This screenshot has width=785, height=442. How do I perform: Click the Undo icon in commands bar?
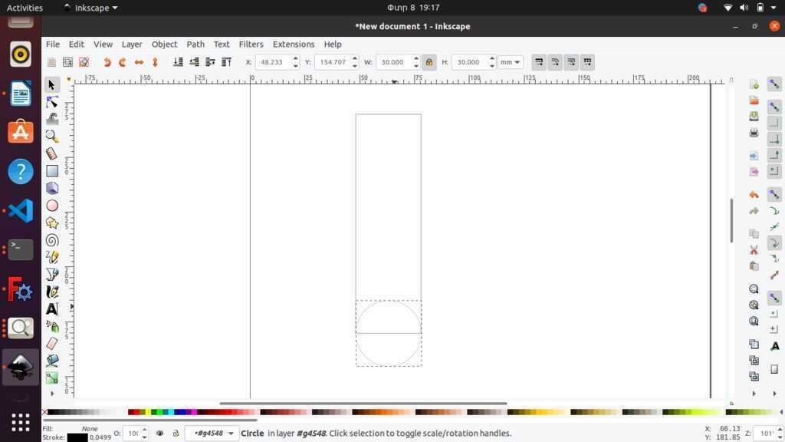754,195
